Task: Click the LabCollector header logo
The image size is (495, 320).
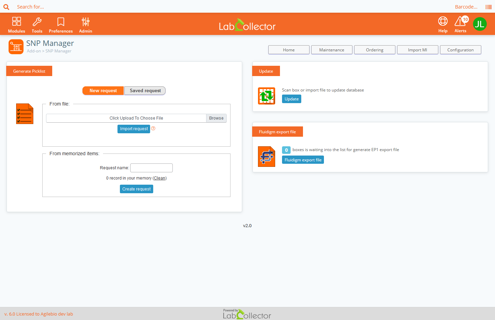Action: (247, 25)
